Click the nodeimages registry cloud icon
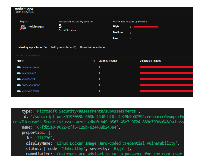 [23, 27]
